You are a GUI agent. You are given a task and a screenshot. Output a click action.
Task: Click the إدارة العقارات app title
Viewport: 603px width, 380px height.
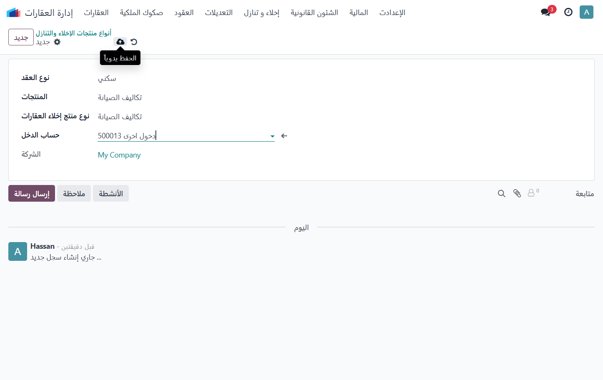(x=49, y=12)
